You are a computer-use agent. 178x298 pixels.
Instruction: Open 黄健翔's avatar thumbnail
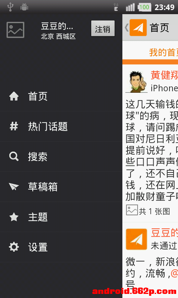[x=136, y=82]
